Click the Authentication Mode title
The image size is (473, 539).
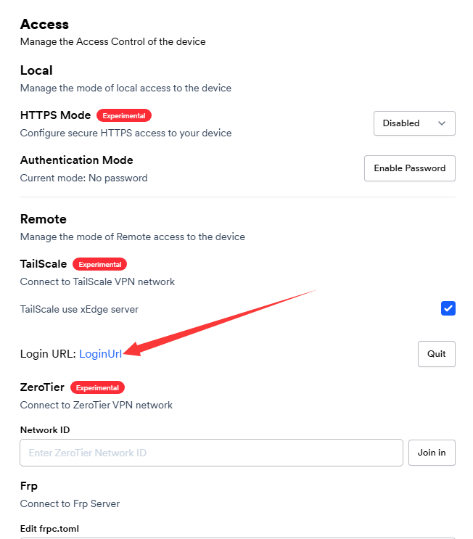pyautogui.click(x=77, y=160)
